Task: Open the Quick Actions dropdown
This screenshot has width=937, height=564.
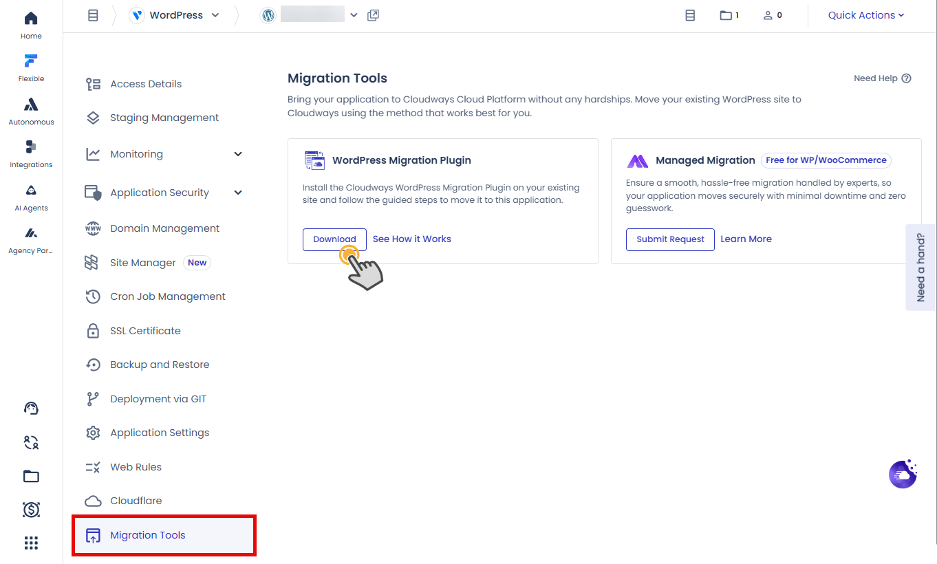Action: (x=866, y=15)
